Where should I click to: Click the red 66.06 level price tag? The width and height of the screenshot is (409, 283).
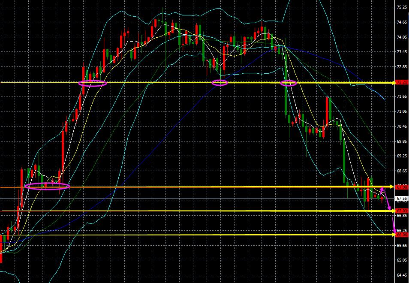402,235
